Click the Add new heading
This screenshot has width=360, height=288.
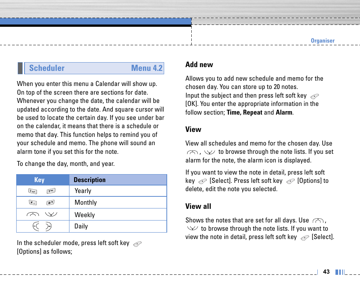pyautogui.click(x=199, y=65)
